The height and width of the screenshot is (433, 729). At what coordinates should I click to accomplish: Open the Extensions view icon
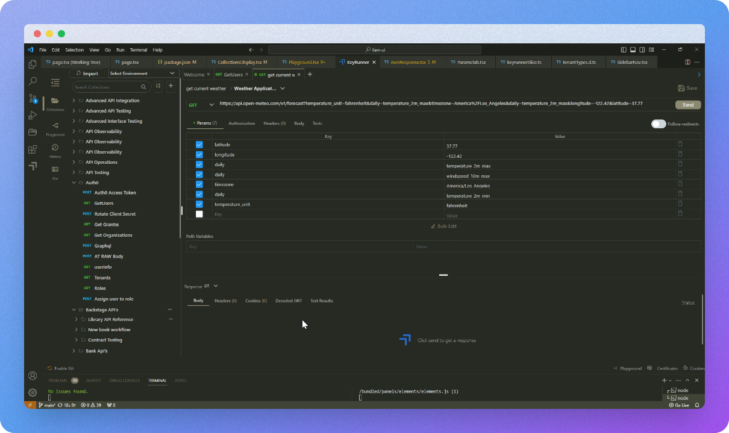click(x=33, y=149)
